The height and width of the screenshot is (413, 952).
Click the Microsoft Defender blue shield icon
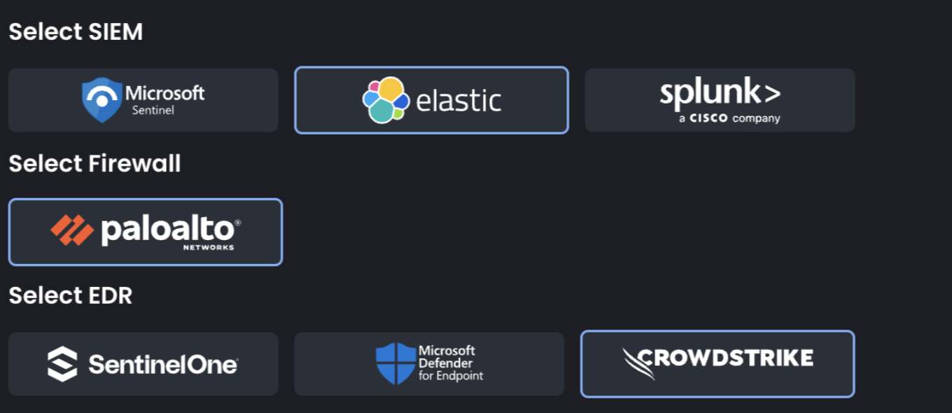(x=395, y=363)
